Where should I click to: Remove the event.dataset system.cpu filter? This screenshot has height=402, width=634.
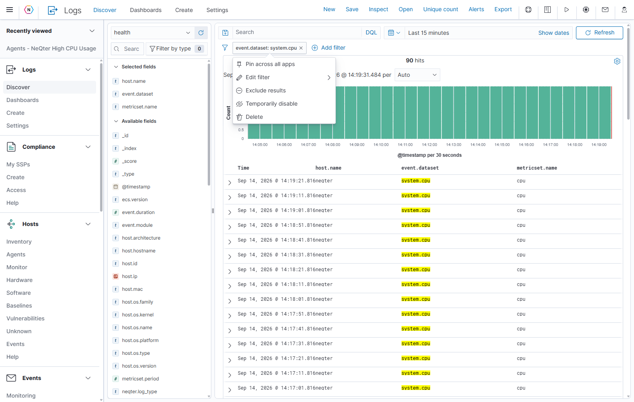(301, 48)
